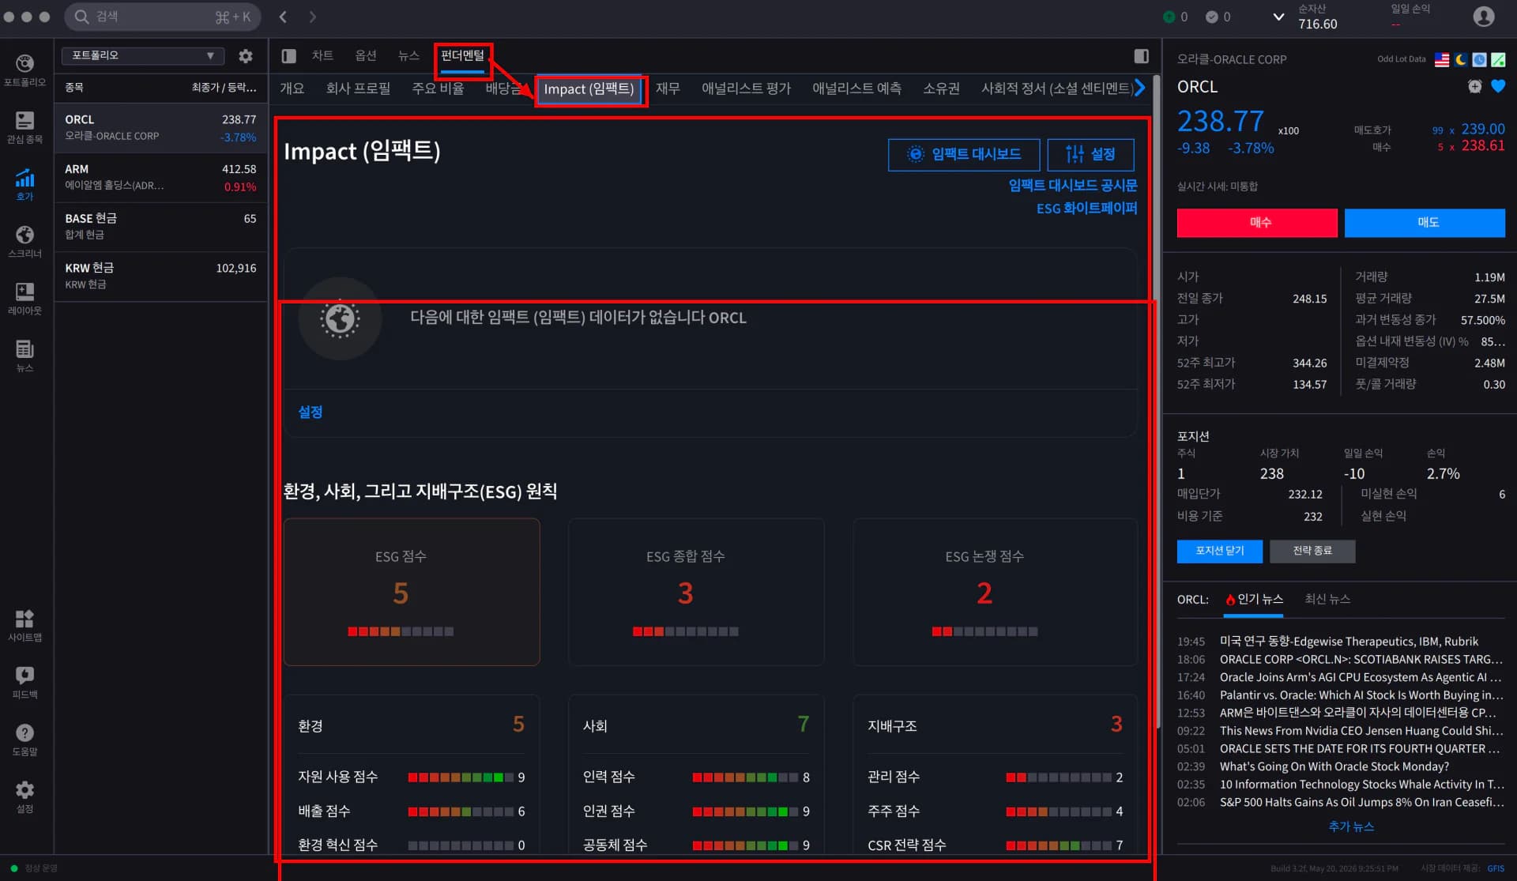Image resolution: width=1517 pixels, height=881 pixels.
Task: Open the 회사 프로필 sub-tab
Action: (x=359, y=88)
